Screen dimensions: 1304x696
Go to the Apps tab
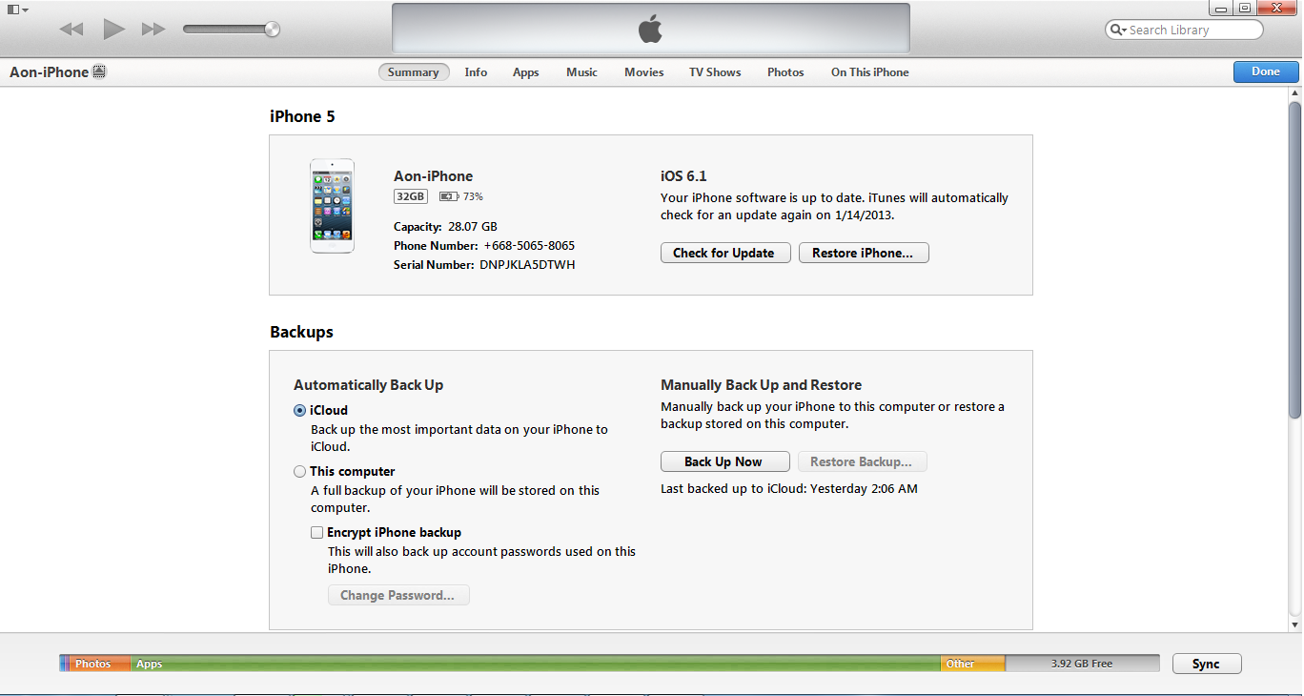click(526, 72)
